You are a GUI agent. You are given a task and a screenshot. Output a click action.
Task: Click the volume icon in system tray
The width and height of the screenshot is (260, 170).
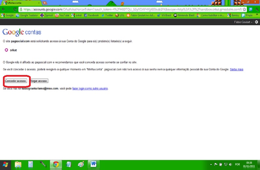pyautogui.click(x=231, y=164)
